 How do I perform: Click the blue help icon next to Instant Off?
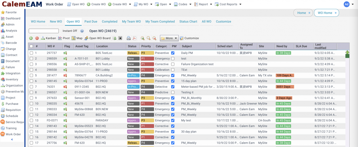click(x=82, y=31)
